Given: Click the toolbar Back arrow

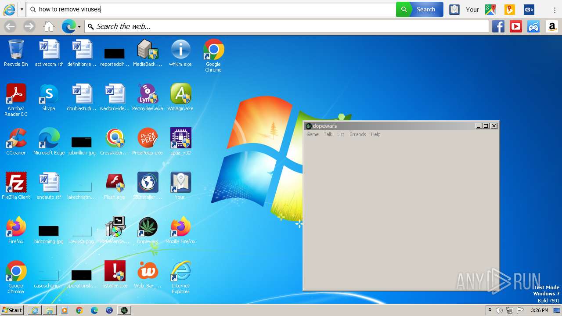Looking at the screenshot, I should [10, 27].
